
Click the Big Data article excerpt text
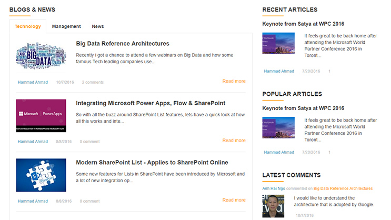155,58
